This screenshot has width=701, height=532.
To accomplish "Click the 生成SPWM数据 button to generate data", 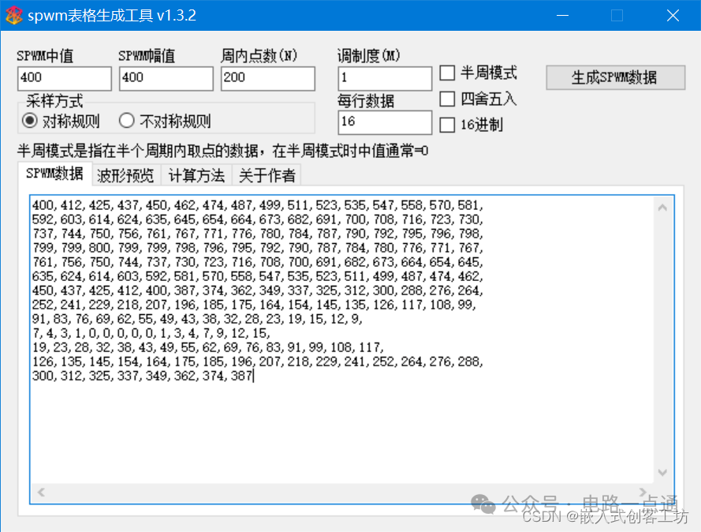I will 617,77.
